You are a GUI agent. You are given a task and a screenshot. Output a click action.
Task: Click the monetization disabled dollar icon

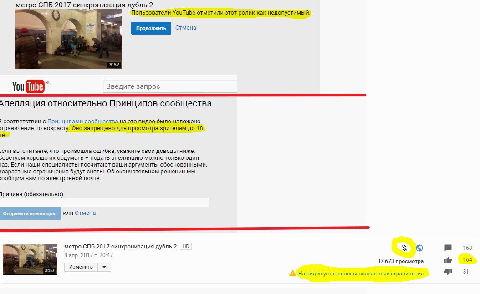(x=404, y=248)
